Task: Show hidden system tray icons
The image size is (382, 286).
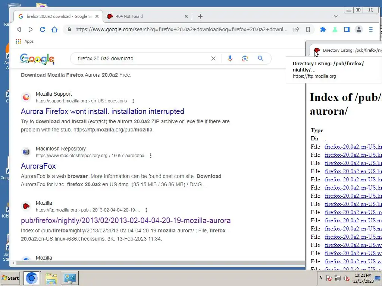Action: [x=320, y=278]
